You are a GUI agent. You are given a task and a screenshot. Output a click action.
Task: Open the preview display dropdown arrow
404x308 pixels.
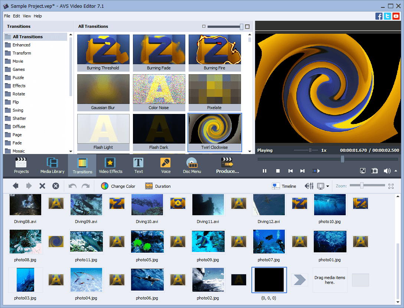pos(328,186)
